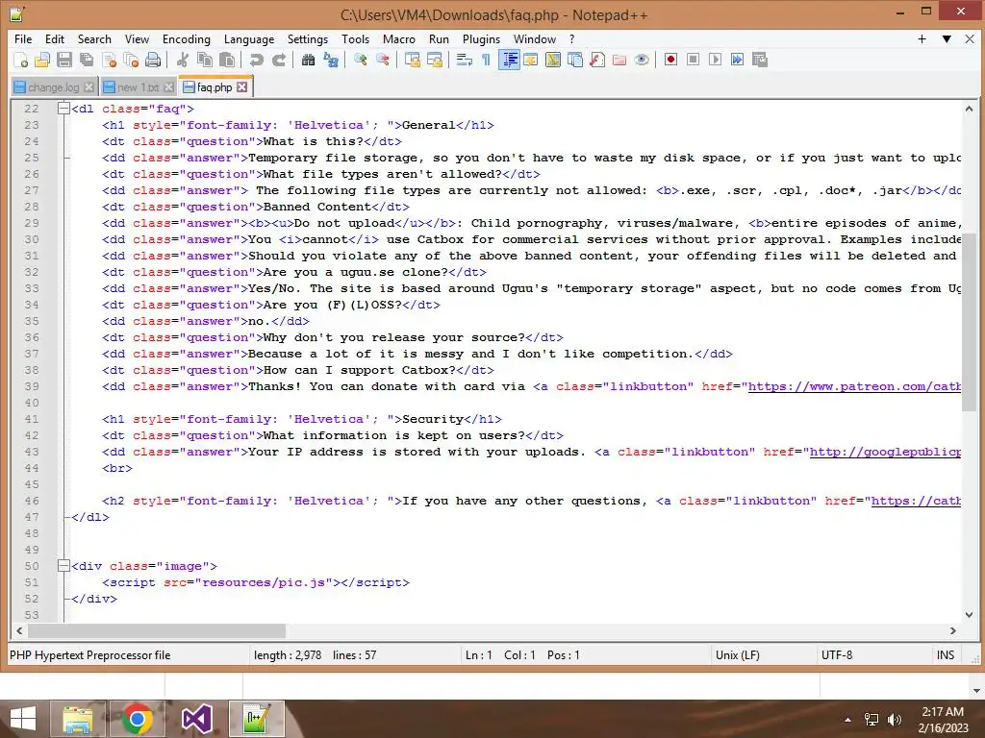Toggle the highlighted indent guide button

[510, 60]
